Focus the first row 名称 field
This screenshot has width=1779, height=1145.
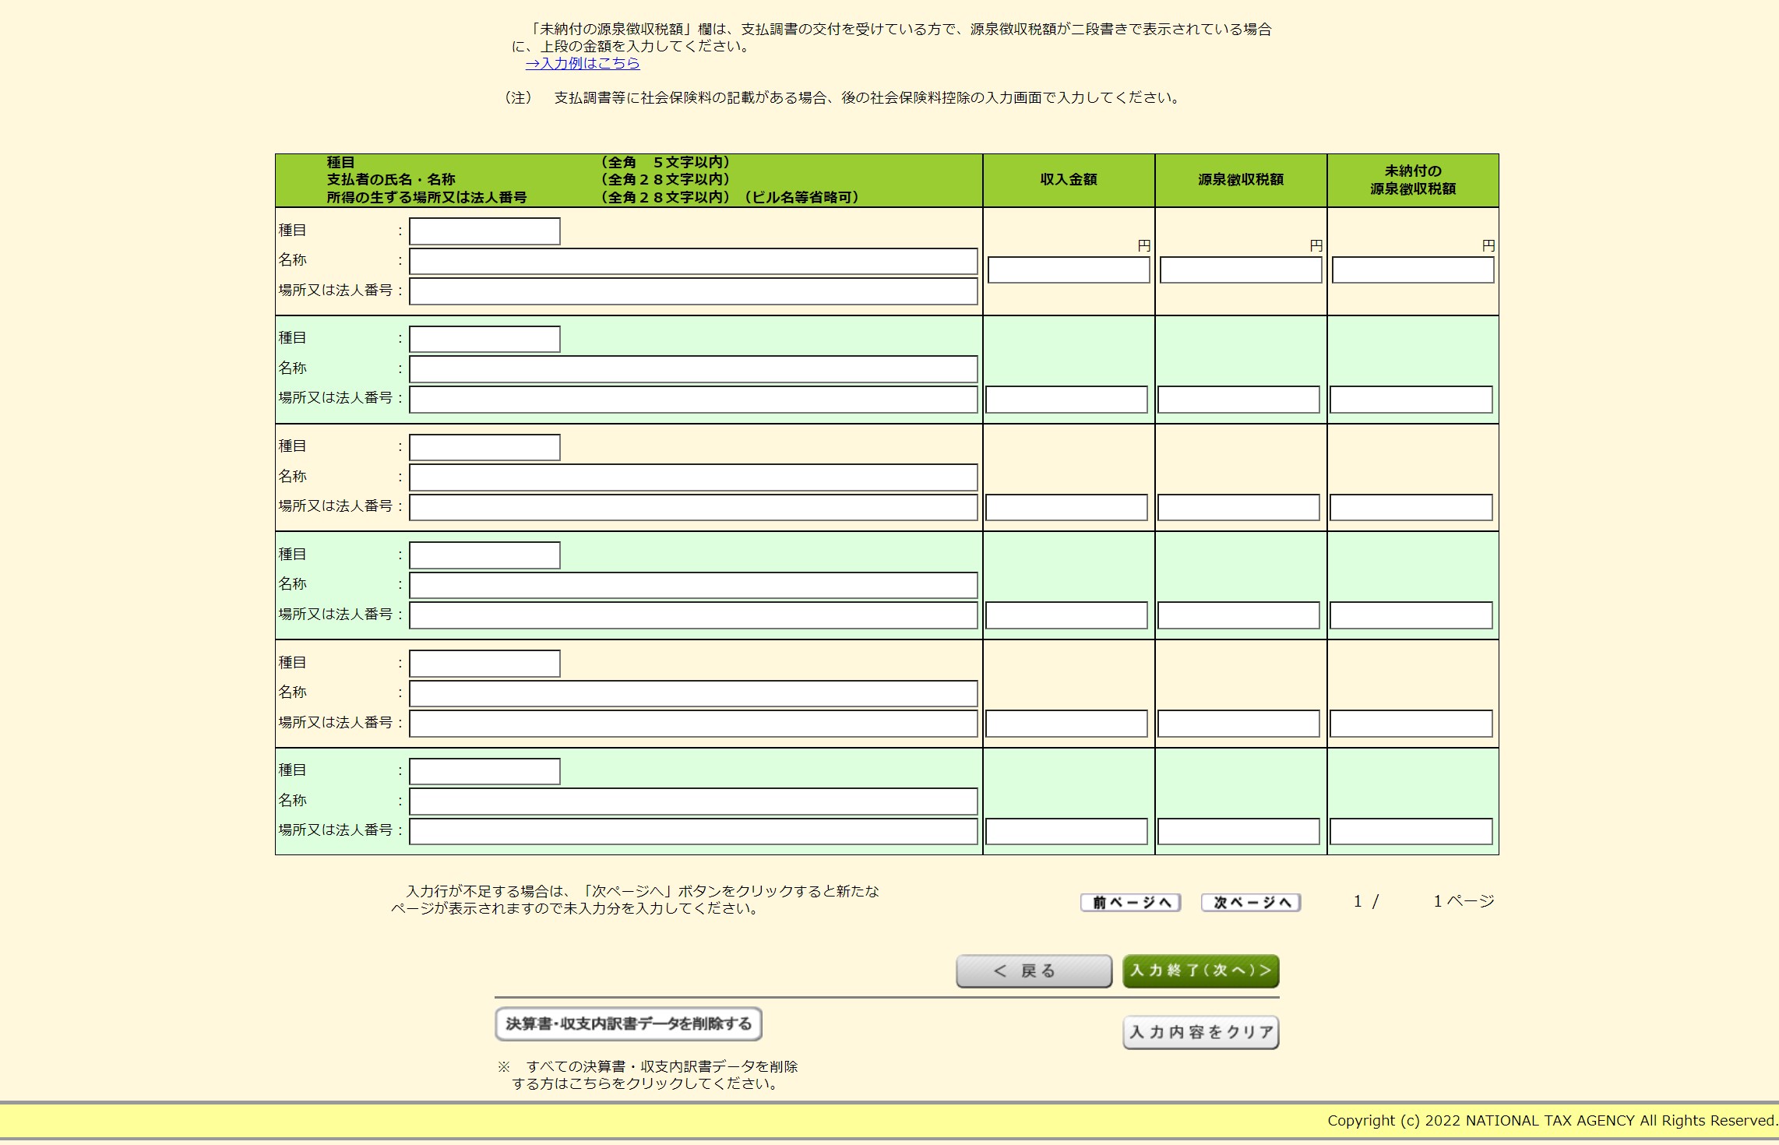[693, 261]
